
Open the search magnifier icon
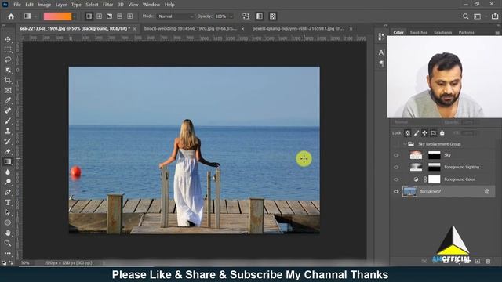click(x=465, y=16)
